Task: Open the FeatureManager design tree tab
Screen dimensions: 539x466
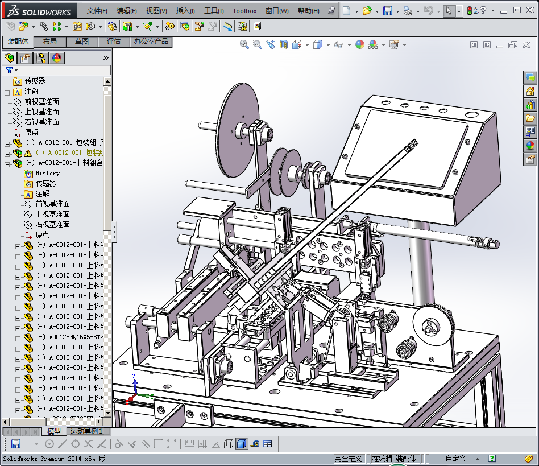Action: click(x=9, y=57)
